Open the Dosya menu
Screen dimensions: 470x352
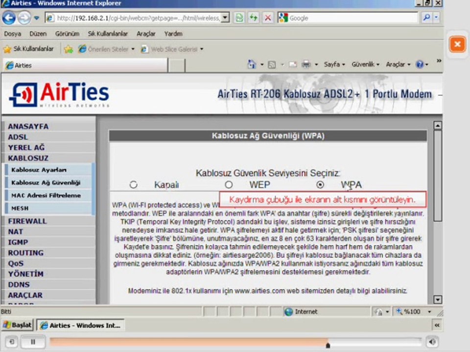[x=12, y=34]
